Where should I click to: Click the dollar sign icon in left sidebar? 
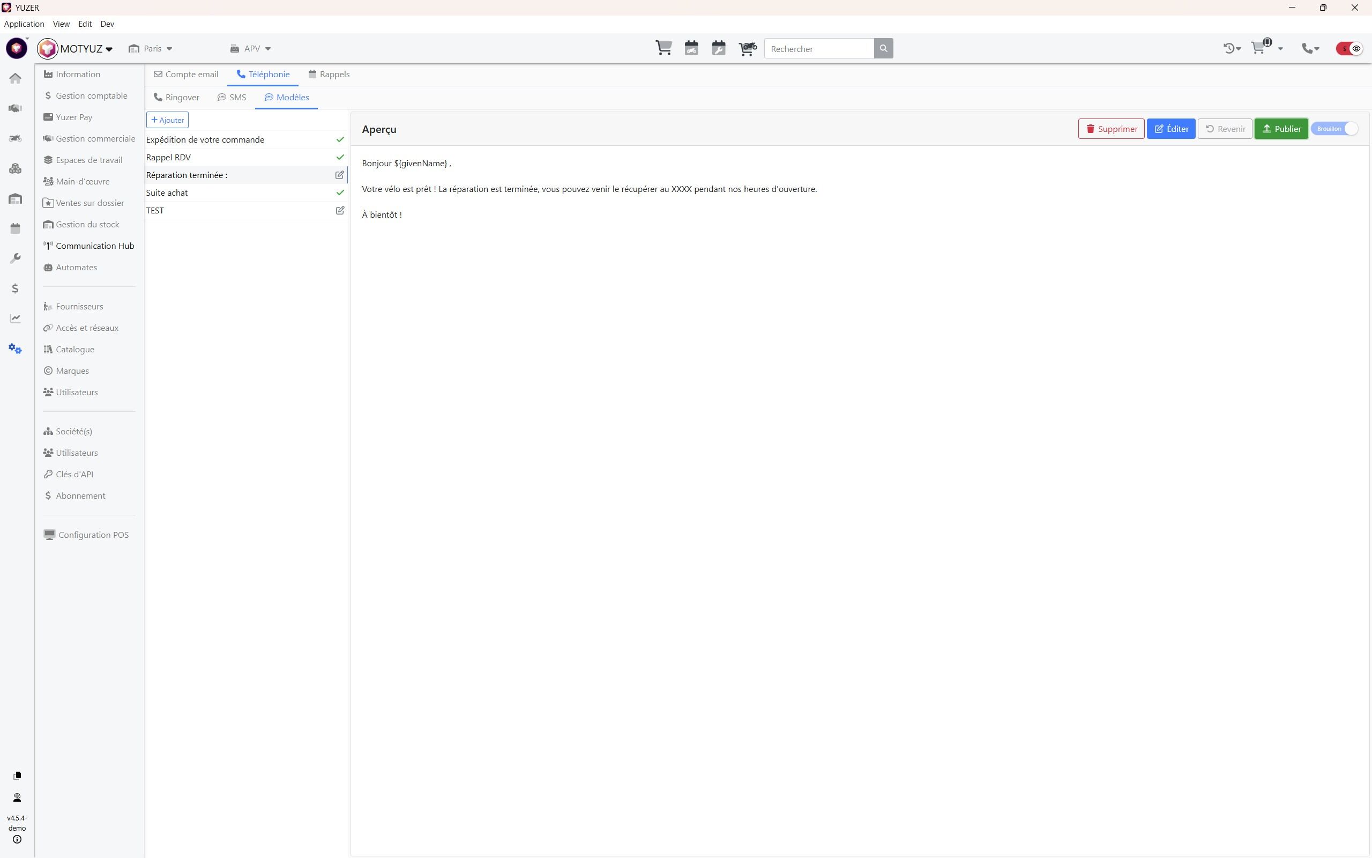click(16, 289)
